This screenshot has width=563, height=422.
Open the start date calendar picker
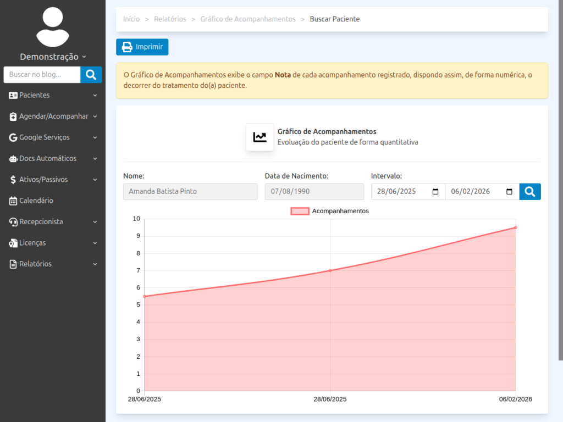[435, 192]
